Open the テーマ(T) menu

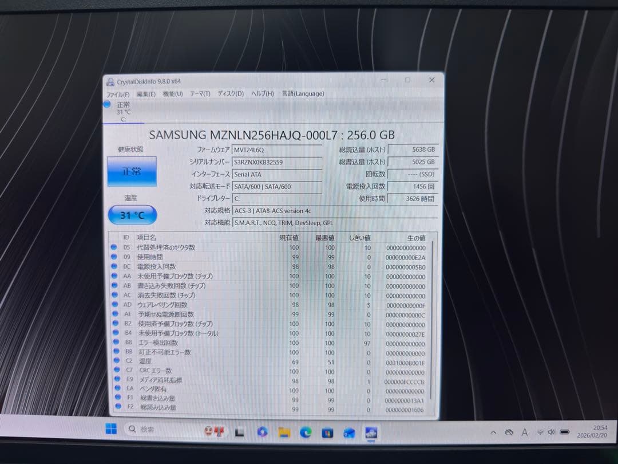(x=200, y=93)
